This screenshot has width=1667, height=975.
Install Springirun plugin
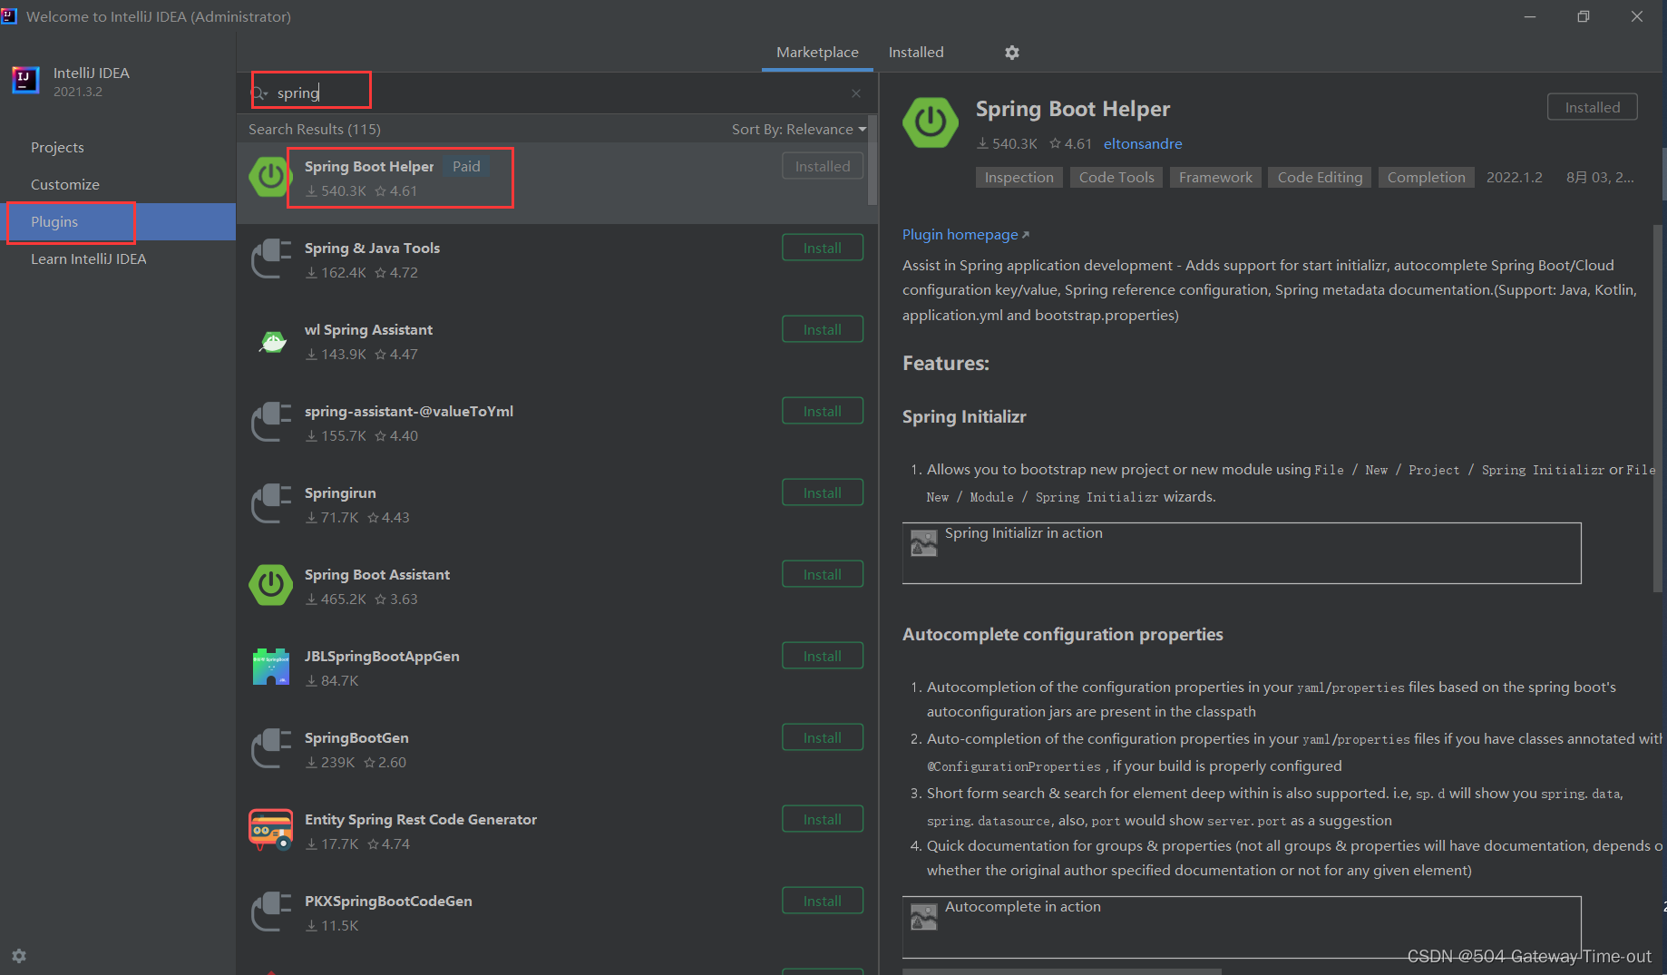click(x=823, y=493)
